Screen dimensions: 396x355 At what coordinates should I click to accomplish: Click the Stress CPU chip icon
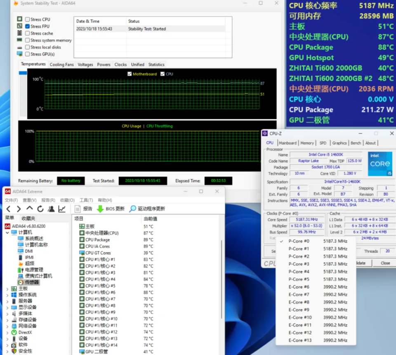(19, 19)
